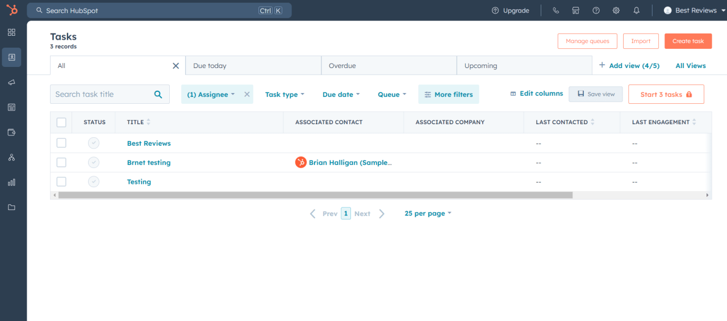Mark Brnet testing task as complete
The height and width of the screenshot is (321, 727).
[94, 162]
